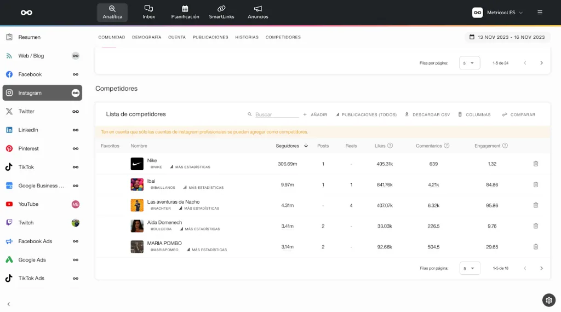Click the Likes help question icon
Screen dimensions: 561x312
point(390,146)
